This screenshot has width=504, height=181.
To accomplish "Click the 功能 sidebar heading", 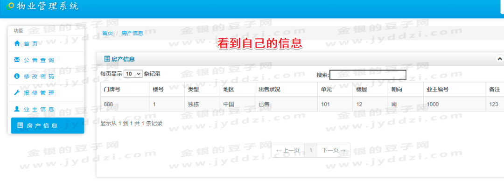I will click(18, 31).
